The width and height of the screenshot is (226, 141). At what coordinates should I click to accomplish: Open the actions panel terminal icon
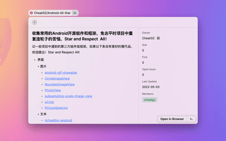(191, 119)
